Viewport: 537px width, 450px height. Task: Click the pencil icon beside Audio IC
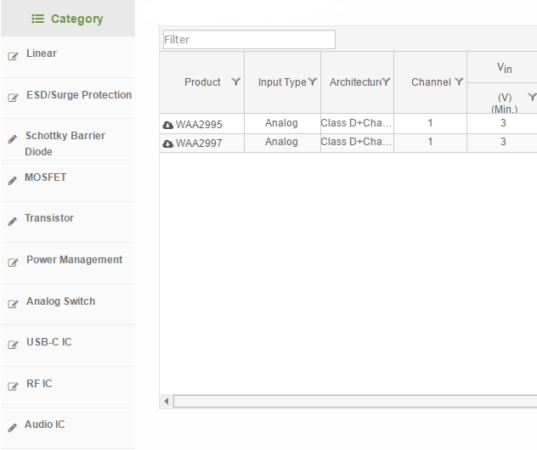point(13,427)
